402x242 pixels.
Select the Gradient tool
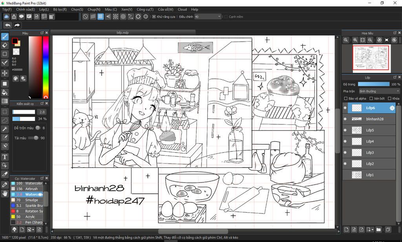(5, 101)
